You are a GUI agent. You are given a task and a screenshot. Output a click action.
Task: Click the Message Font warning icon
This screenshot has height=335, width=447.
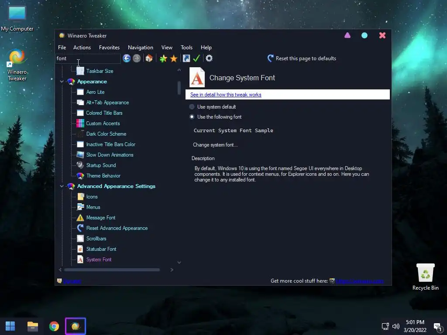click(80, 218)
